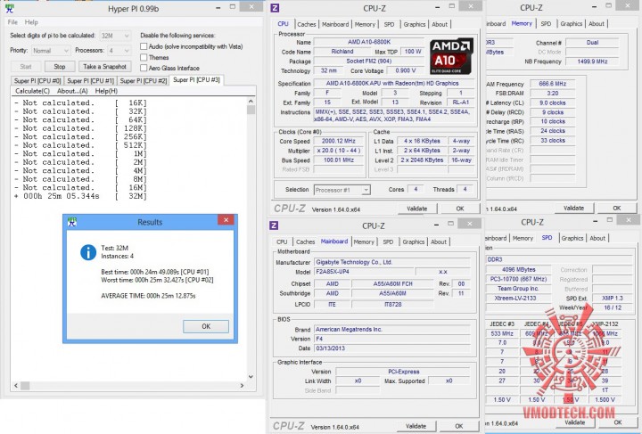The image size is (642, 434).
Task: Click the NB Frequency 1499.9 MHz value
Action: pyautogui.click(x=592, y=61)
